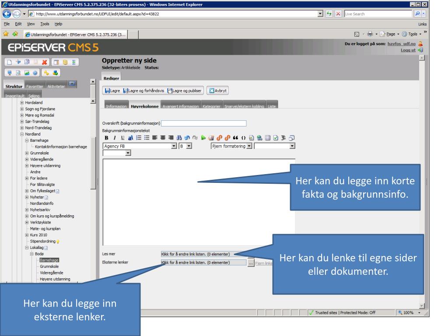Click the blue monitor icon in the toolbar
The image size is (448, 336).
tap(10, 73)
